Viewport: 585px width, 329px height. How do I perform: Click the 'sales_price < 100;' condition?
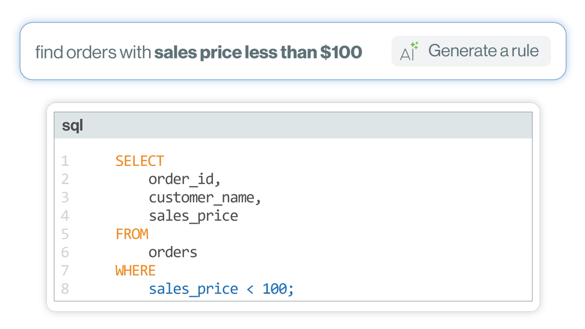pyautogui.click(x=221, y=289)
